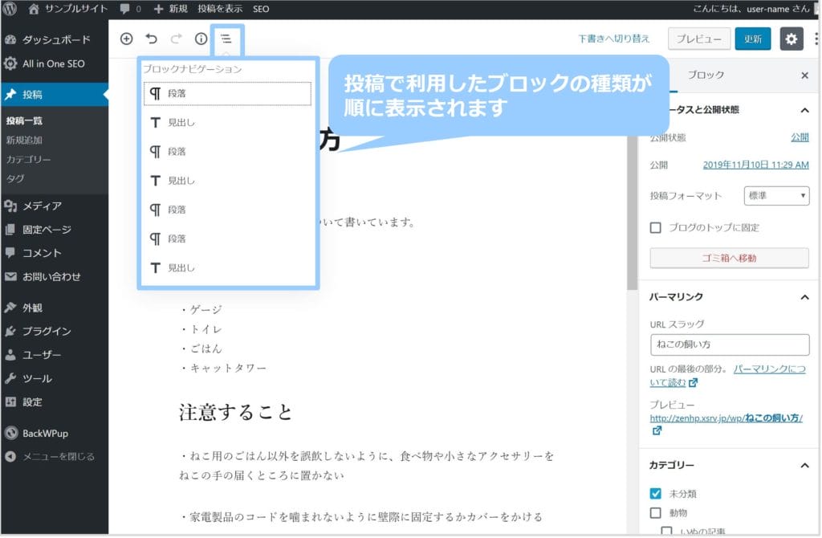Uncheck 未分類 category checkbox
The height and width of the screenshot is (538, 822).
655,493
